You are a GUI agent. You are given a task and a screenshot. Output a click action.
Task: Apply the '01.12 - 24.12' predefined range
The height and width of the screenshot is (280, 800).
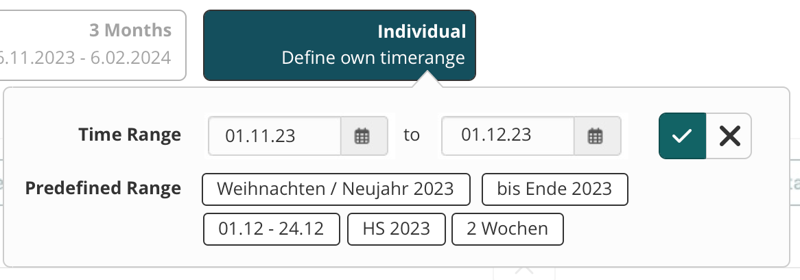point(272,229)
